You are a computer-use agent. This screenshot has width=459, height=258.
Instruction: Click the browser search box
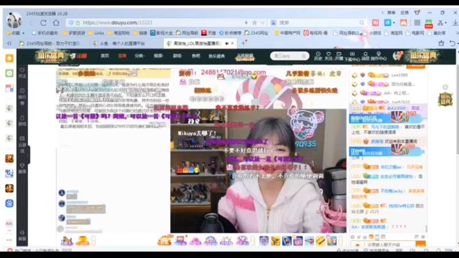tap(318, 22)
